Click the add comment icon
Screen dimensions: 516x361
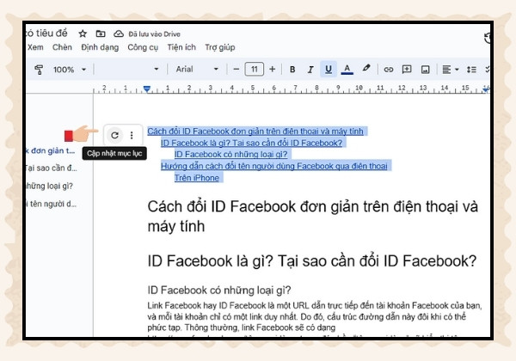click(407, 70)
